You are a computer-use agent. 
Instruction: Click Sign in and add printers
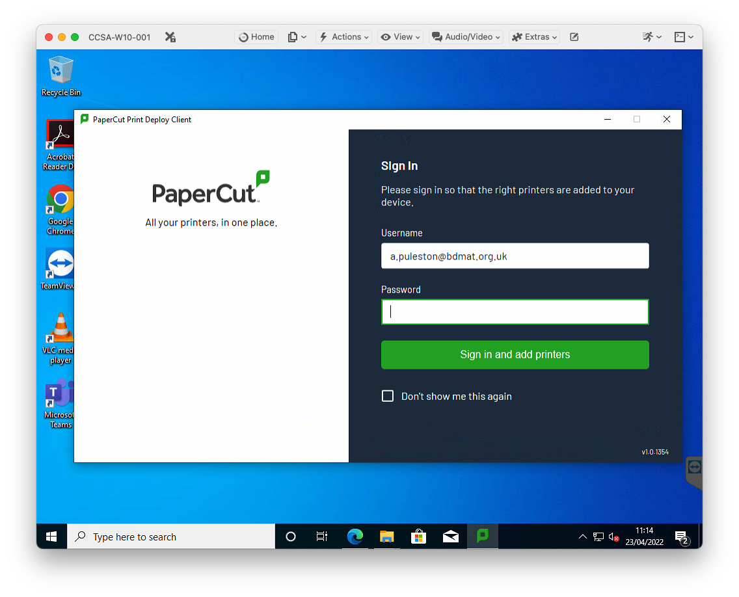[x=515, y=354]
